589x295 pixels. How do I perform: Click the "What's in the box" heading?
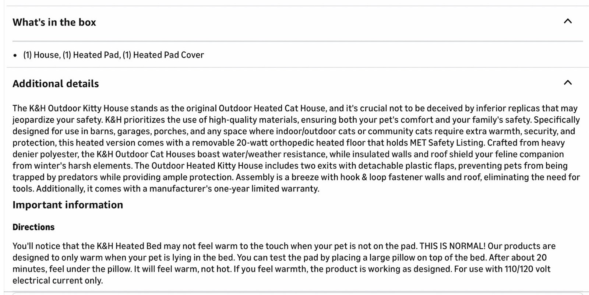pyautogui.click(x=54, y=22)
